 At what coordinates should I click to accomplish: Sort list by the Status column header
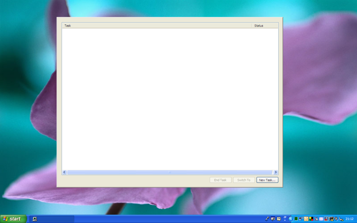coord(265,25)
